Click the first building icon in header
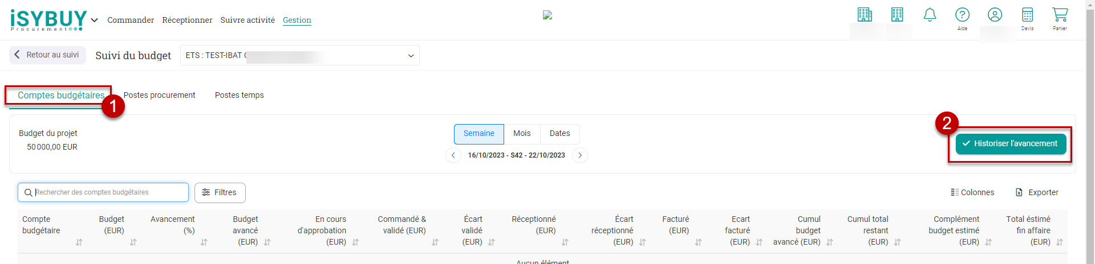The height and width of the screenshot is (264, 1095). [x=865, y=15]
